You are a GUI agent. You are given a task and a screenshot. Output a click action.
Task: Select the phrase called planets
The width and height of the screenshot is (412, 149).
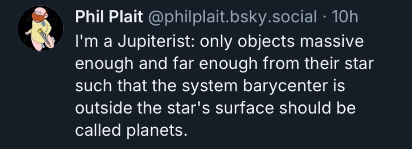coord(131,130)
